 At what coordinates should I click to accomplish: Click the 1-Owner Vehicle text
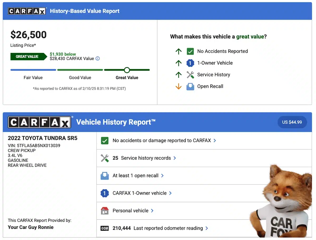(215, 63)
